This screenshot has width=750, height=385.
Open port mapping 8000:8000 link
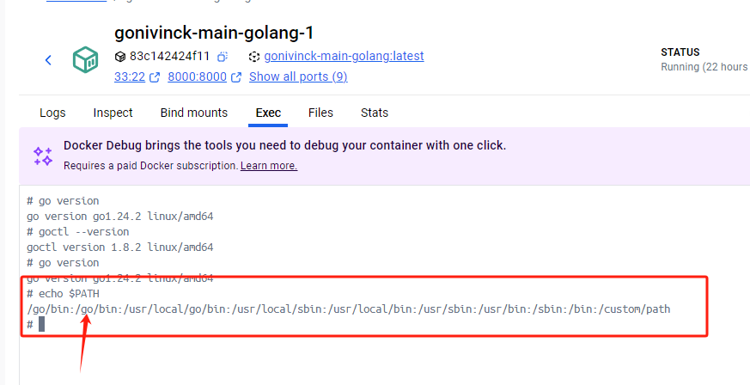pos(197,76)
